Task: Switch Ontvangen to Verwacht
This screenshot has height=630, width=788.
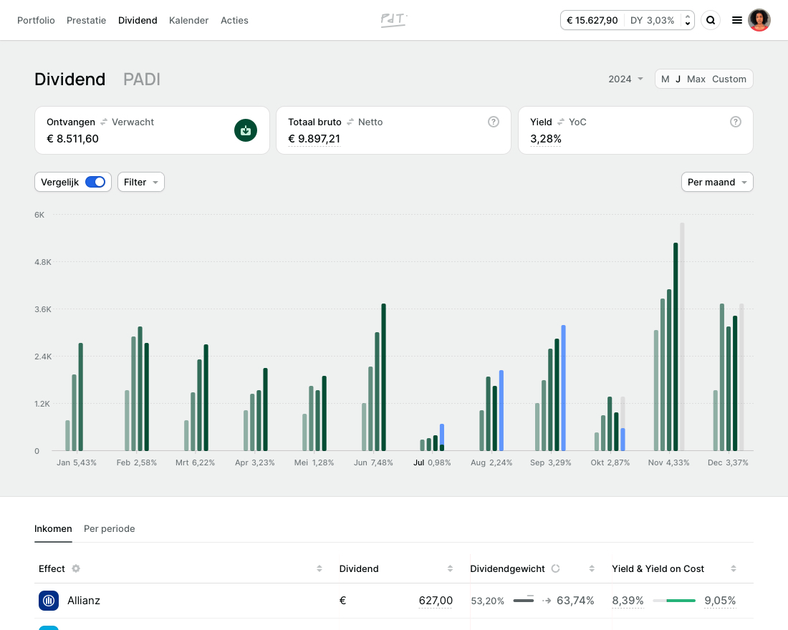Action: click(x=133, y=122)
